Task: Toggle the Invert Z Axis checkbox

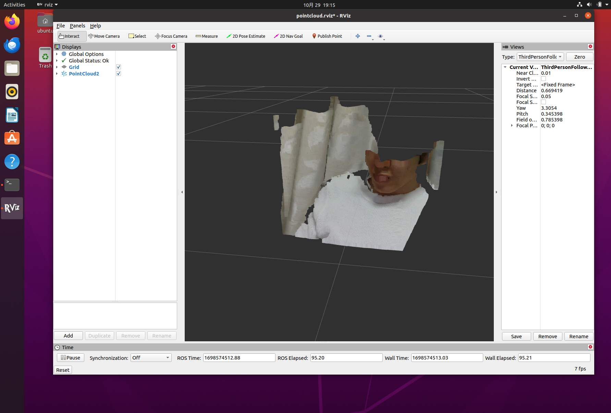Action: tap(543, 79)
